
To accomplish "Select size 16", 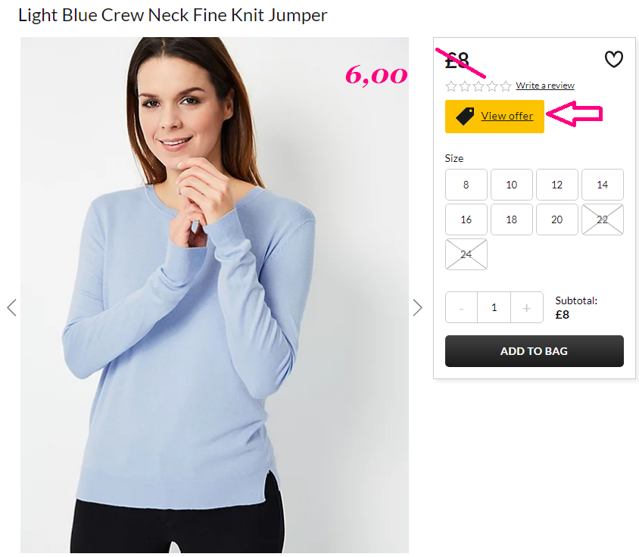I will point(466,219).
